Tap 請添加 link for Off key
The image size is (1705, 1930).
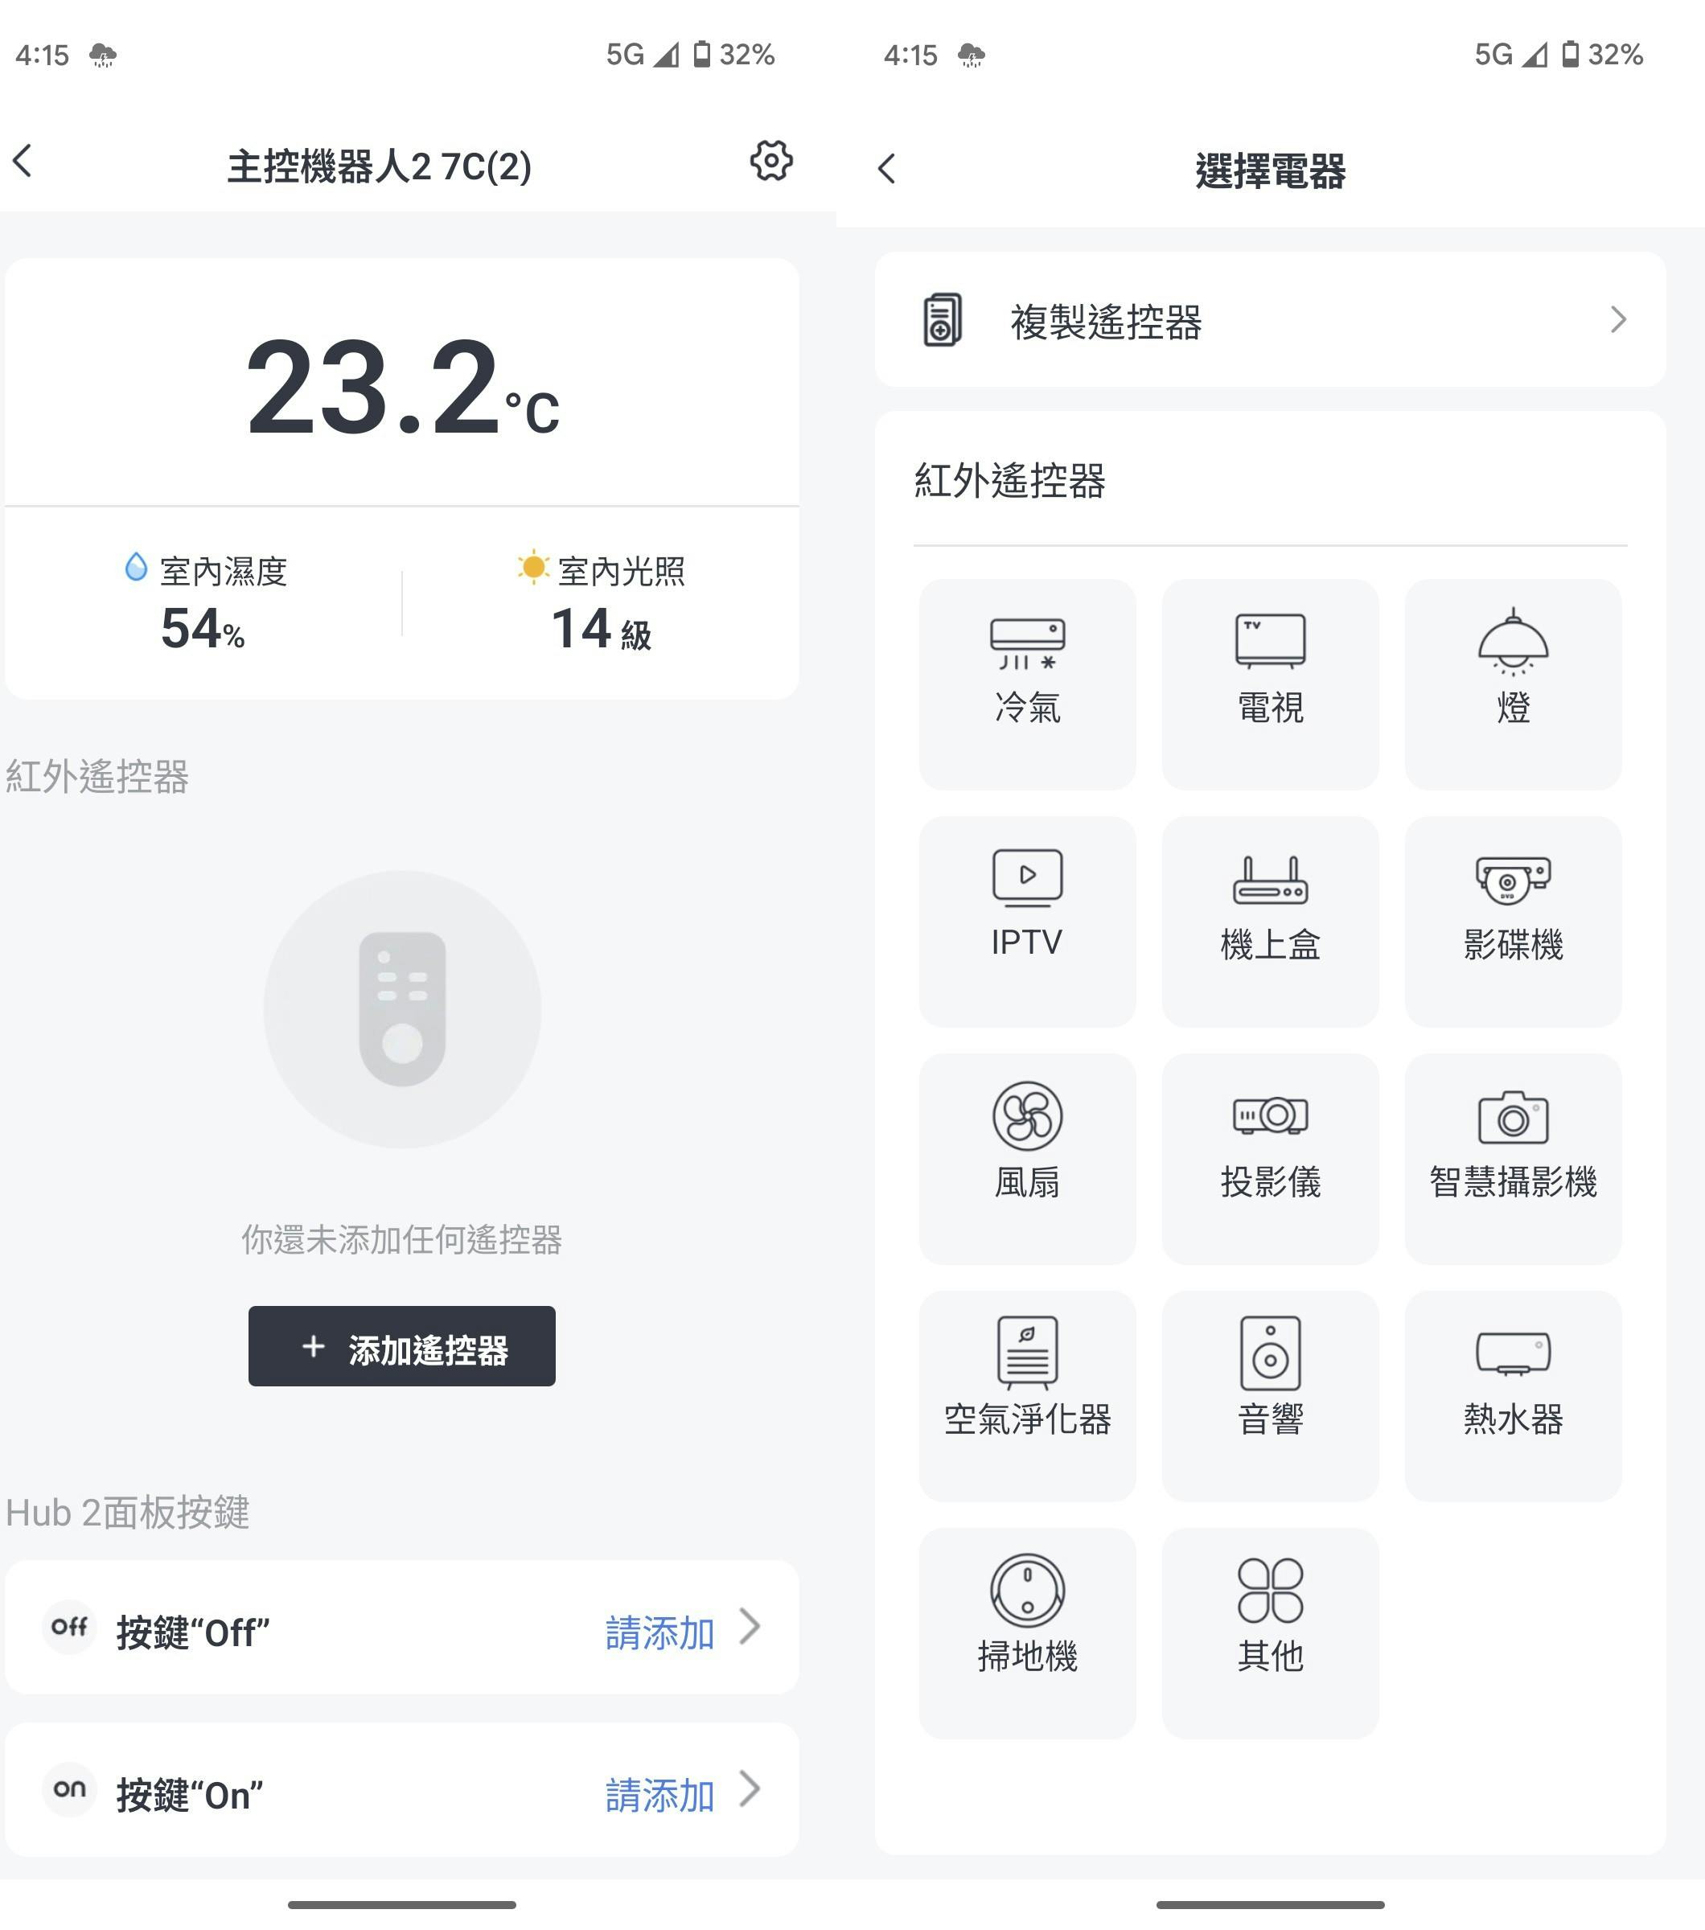click(x=659, y=1632)
